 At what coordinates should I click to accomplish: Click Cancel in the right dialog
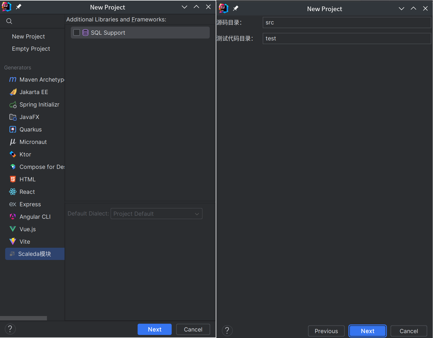tap(409, 331)
